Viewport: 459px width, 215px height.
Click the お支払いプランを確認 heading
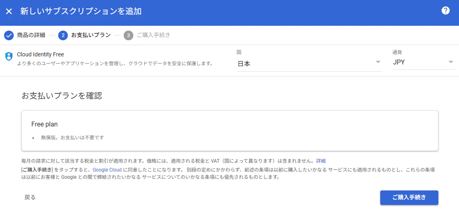[62, 96]
